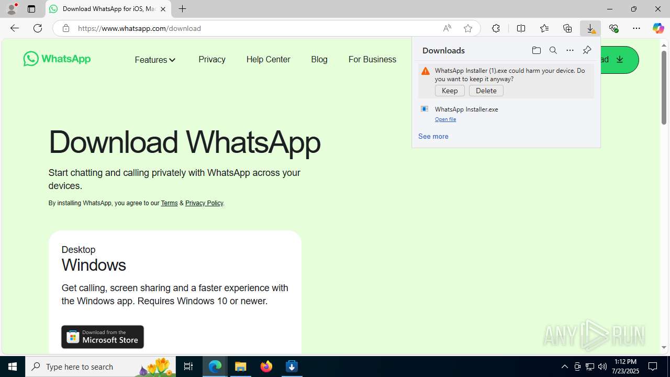Open the Favorites list icon
670x377 pixels.
544,28
